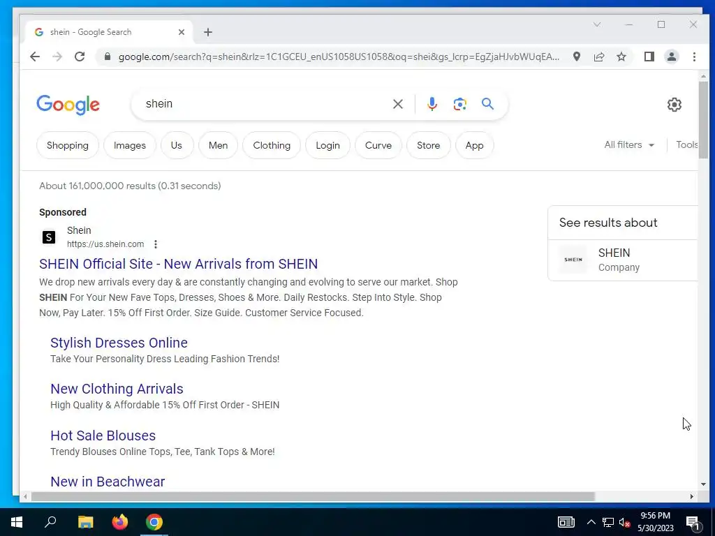This screenshot has height=536, width=715.
Task: Open the Chrome side panel
Action: coord(649,57)
